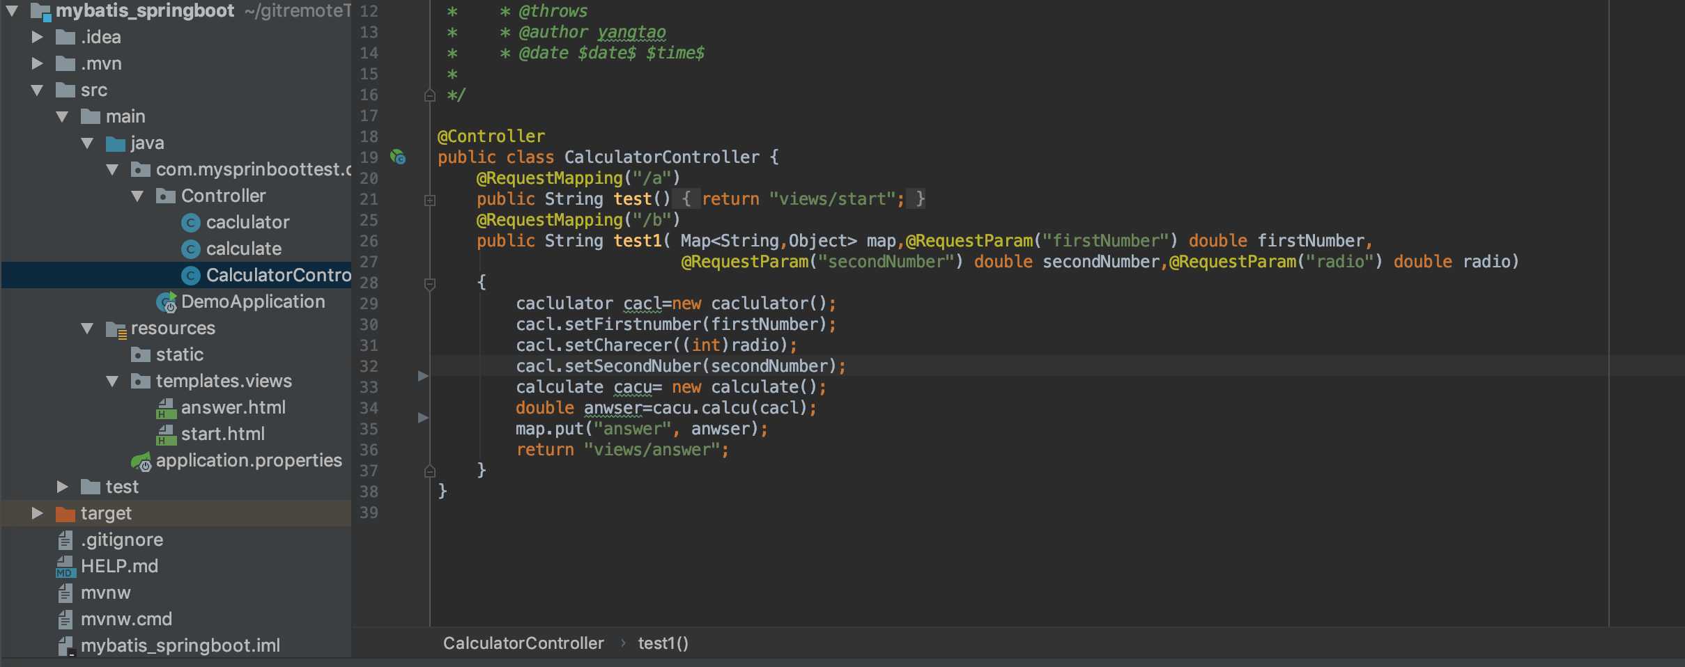Viewport: 1685px width, 667px height.
Task: Open answer.html in the project tree
Action: pos(233,407)
